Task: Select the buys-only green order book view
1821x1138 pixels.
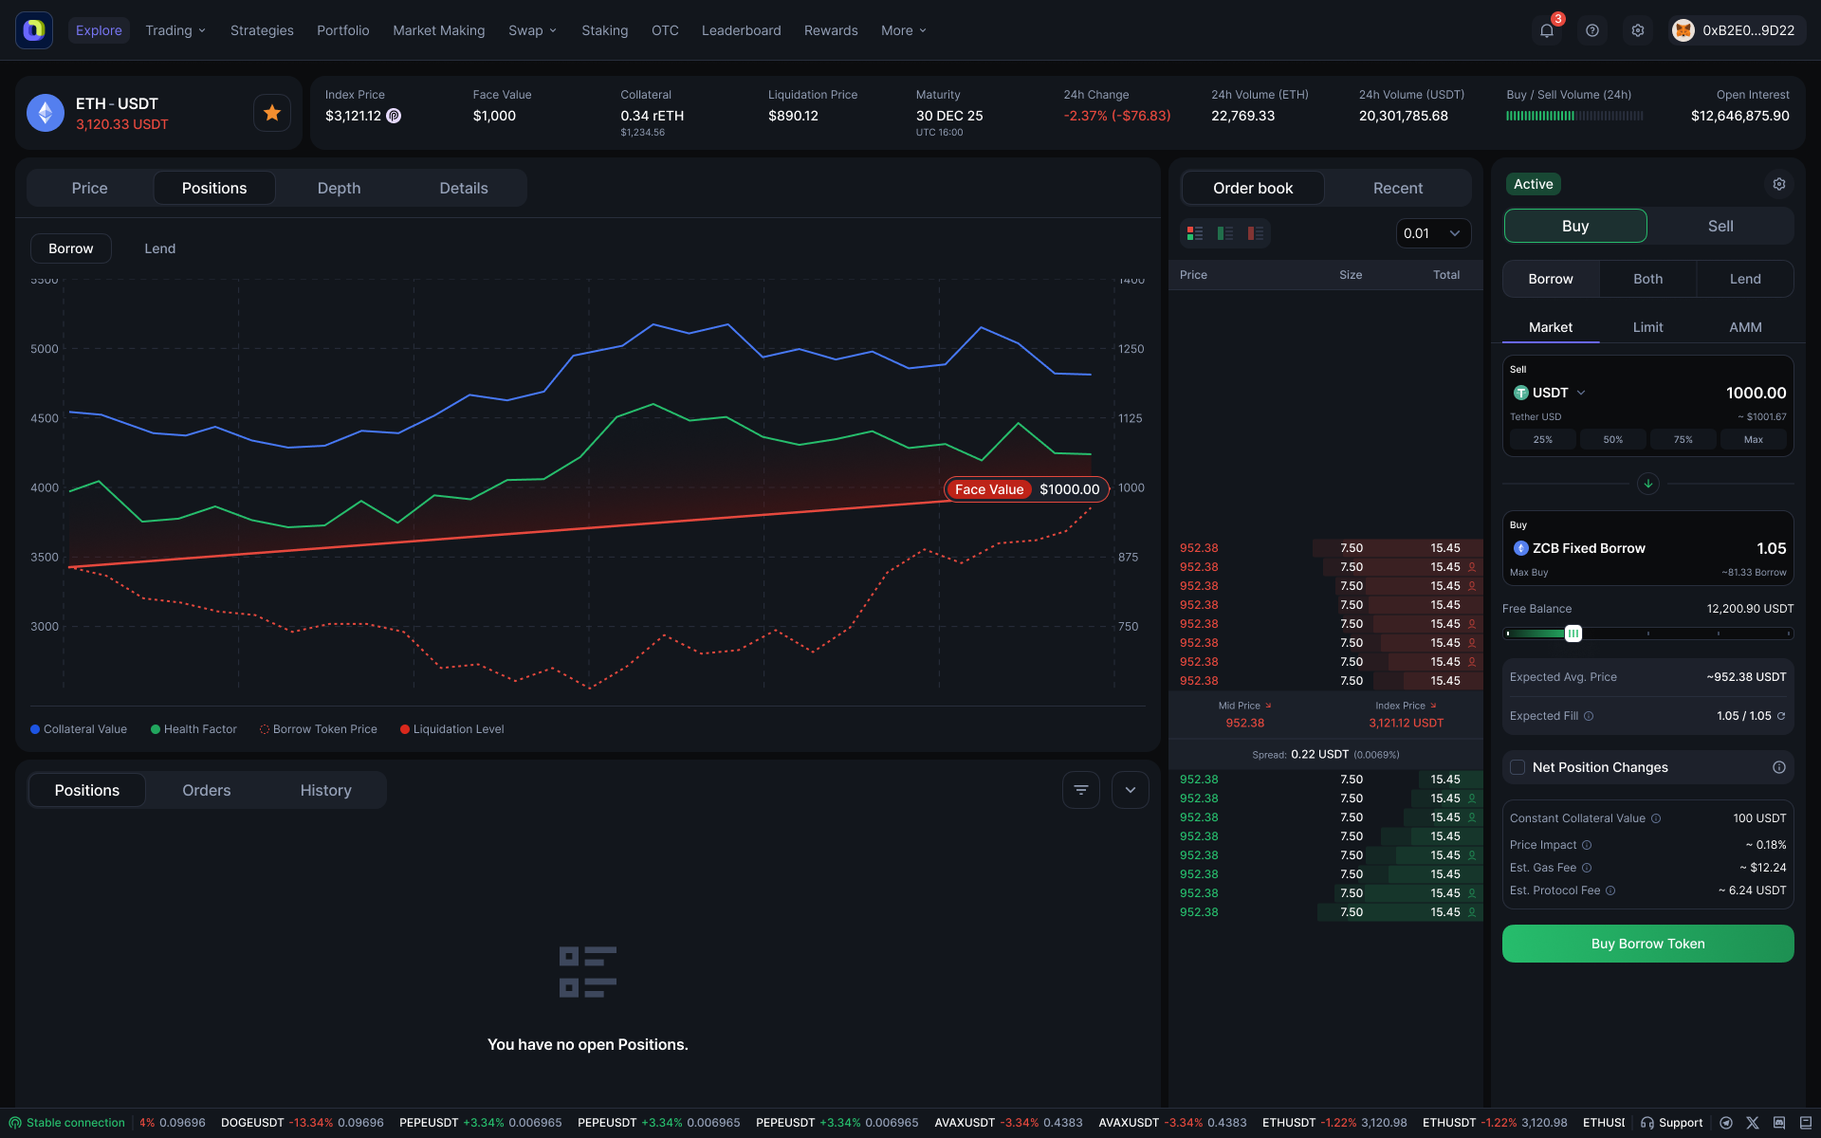Action: click(x=1224, y=233)
